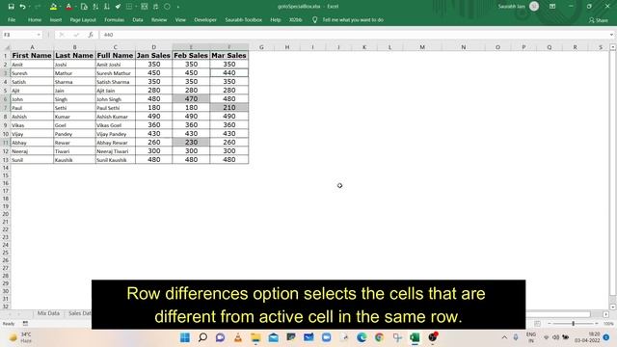Click zoom out minus button
Image resolution: width=617 pixels, height=347 pixels.
pyautogui.click(x=550, y=324)
